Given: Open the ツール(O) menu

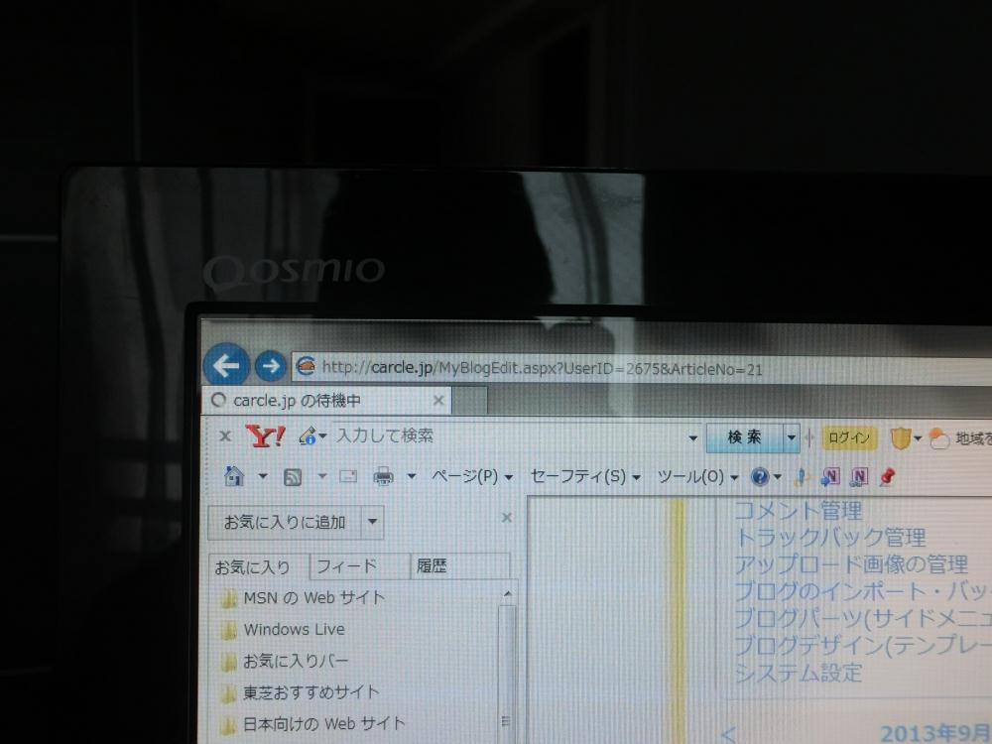Looking at the screenshot, I should [x=697, y=476].
